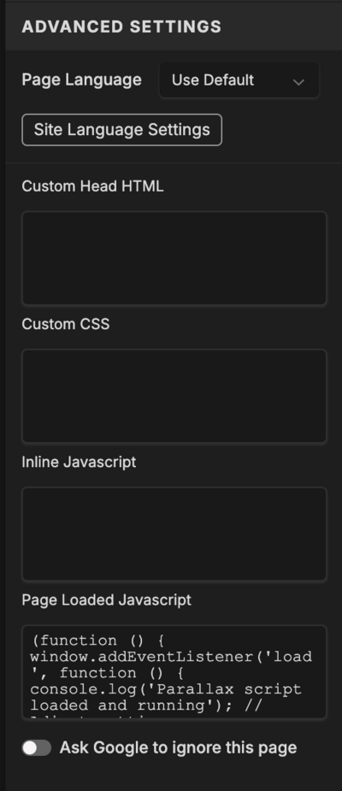This screenshot has height=791, width=342.
Task: Place cursor on the '(function () {' code line
Action: [97, 640]
